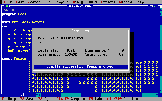Open the Edit menu
Image resolution: width=162 pixels, height=101 pixels.
click(x=20, y=2)
